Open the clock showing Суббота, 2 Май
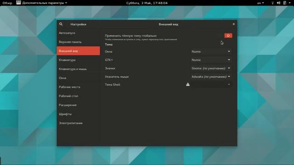The image size is (294, 165). click(x=147, y=3)
